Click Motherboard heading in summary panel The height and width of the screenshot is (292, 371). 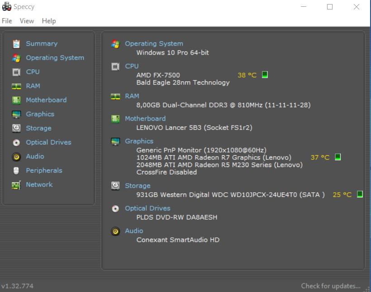pos(145,119)
